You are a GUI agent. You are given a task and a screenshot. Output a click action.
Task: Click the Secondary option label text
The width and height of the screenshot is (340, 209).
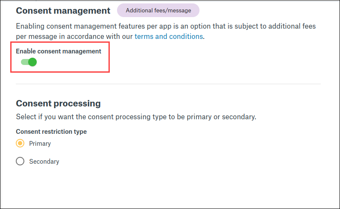pyautogui.click(x=44, y=162)
